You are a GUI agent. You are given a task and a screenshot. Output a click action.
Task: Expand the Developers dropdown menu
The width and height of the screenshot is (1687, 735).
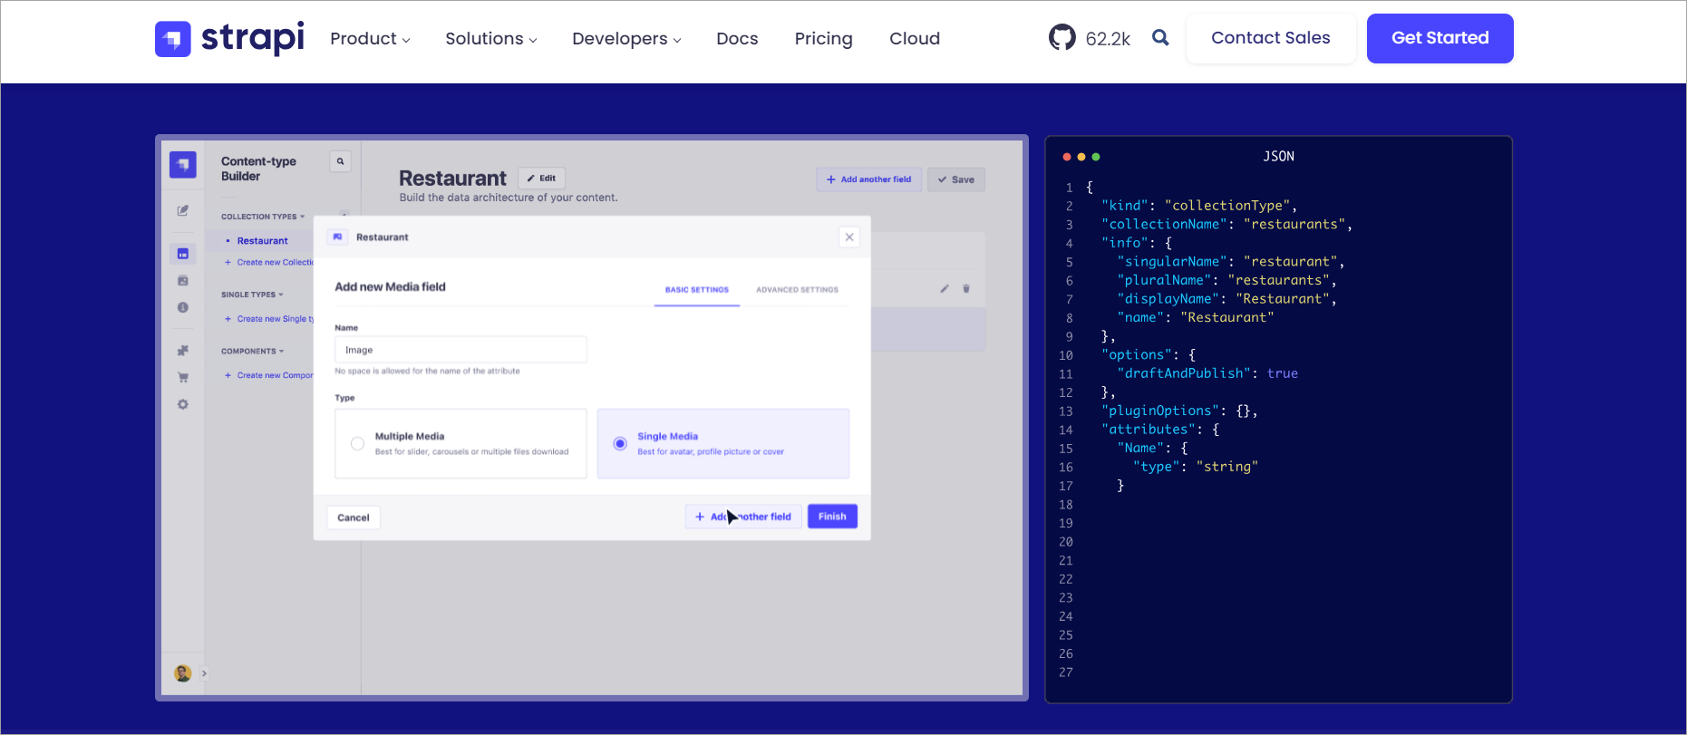coord(626,39)
